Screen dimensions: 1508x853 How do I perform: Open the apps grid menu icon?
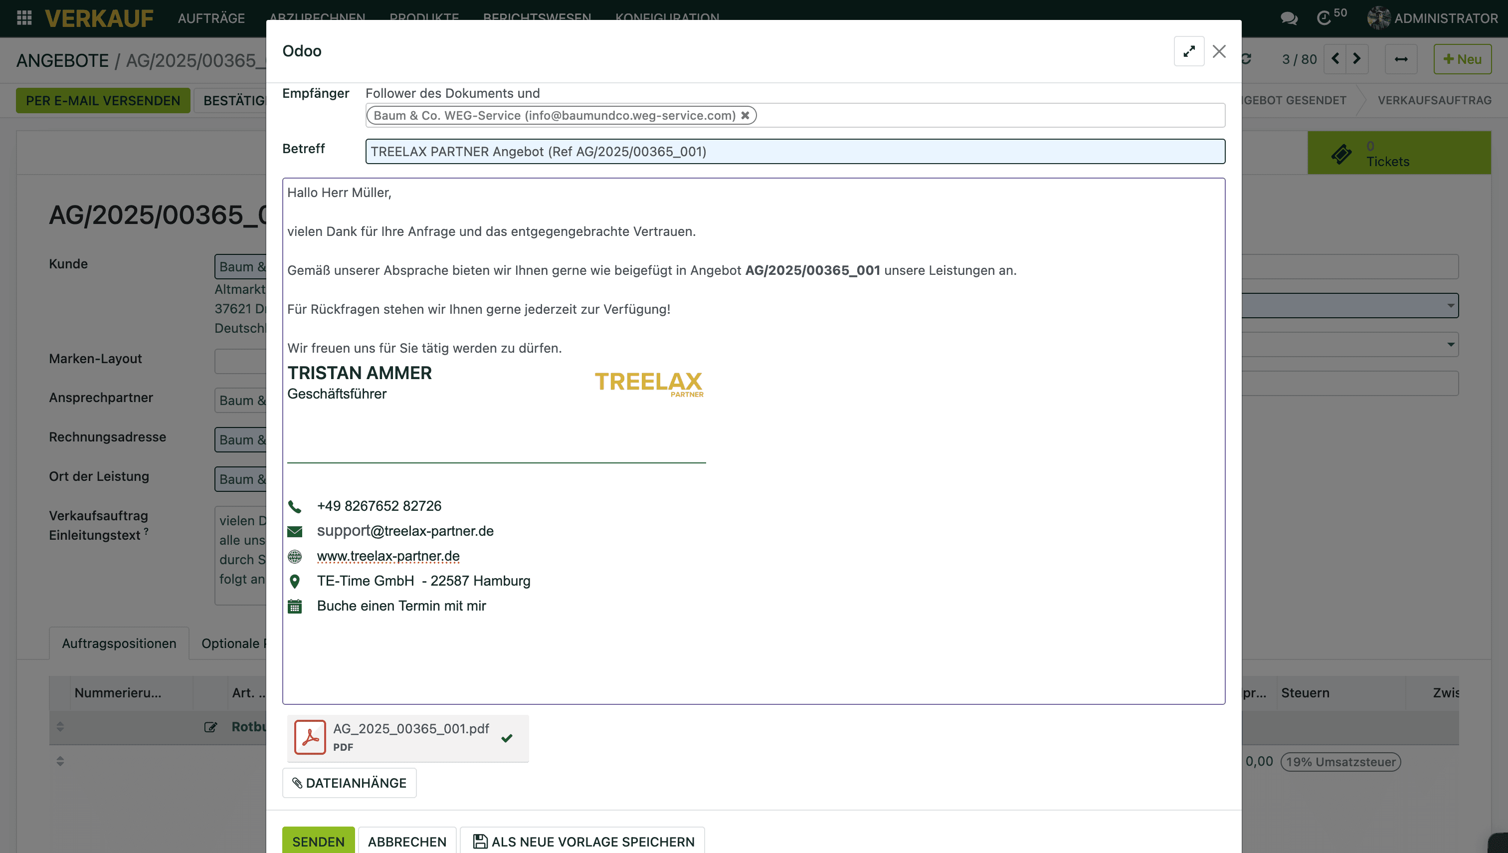(x=24, y=17)
